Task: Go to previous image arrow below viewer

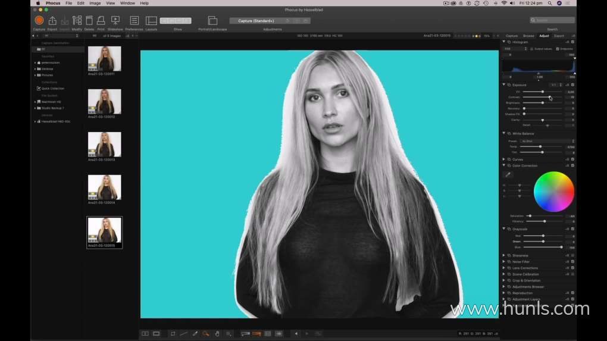Action: [296, 334]
